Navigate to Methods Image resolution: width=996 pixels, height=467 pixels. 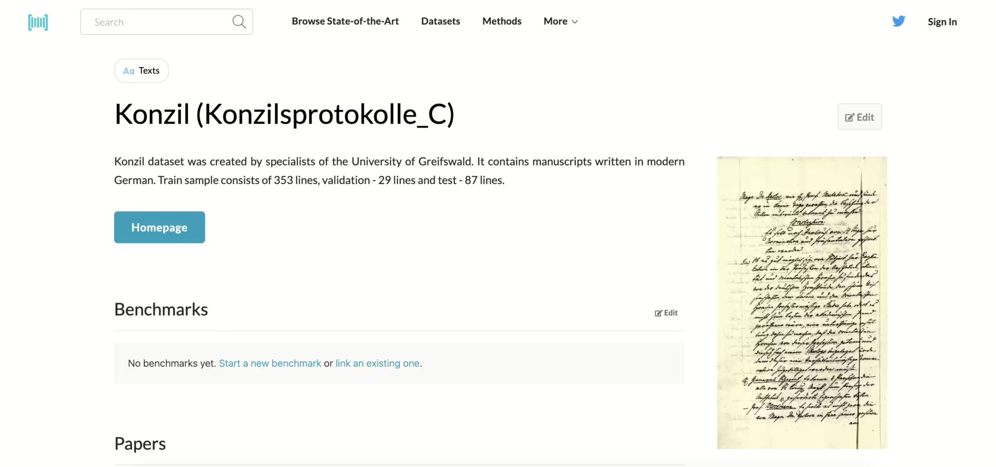pyautogui.click(x=501, y=21)
